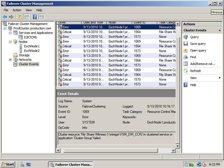Collapse the ProdCluster.production.com tree node
224x168 pixels.
click(5, 28)
